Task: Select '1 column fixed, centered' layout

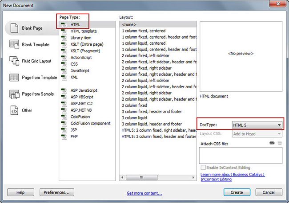Action: pyautogui.click(x=158, y=31)
